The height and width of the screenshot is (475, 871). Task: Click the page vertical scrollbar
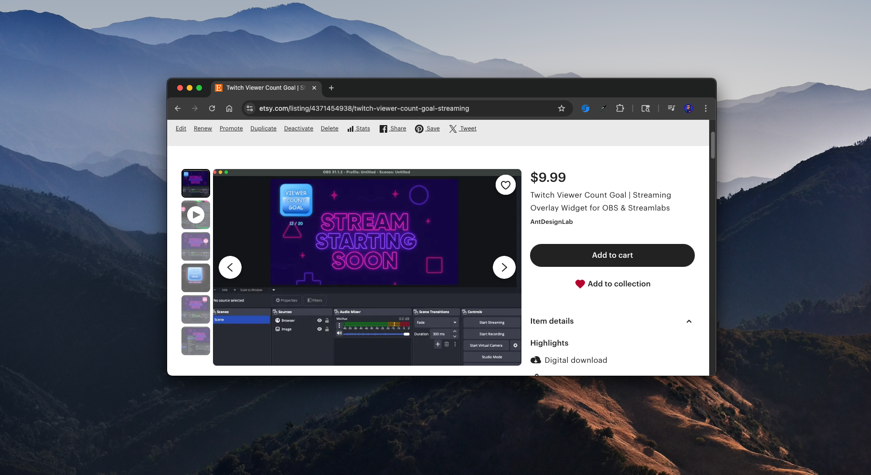(712, 145)
